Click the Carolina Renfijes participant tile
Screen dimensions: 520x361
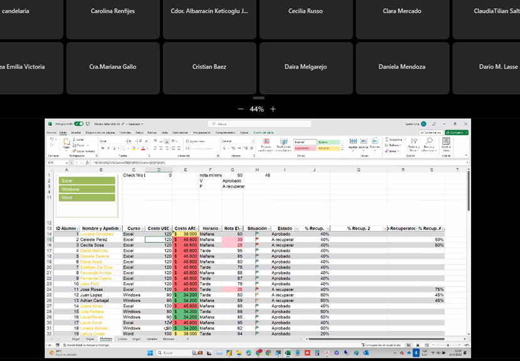click(x=113, y=18)
